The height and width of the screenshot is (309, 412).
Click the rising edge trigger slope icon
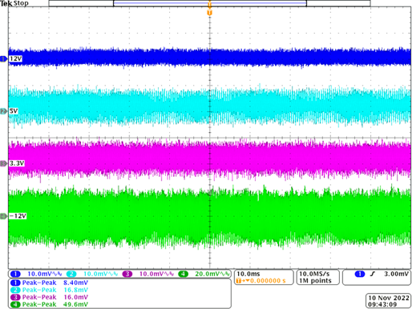pos(373,274)
